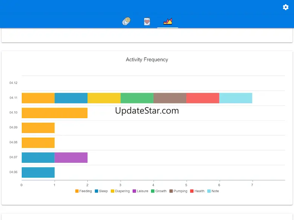Select the blue Sleep bar for 04.07

point(38,158)
